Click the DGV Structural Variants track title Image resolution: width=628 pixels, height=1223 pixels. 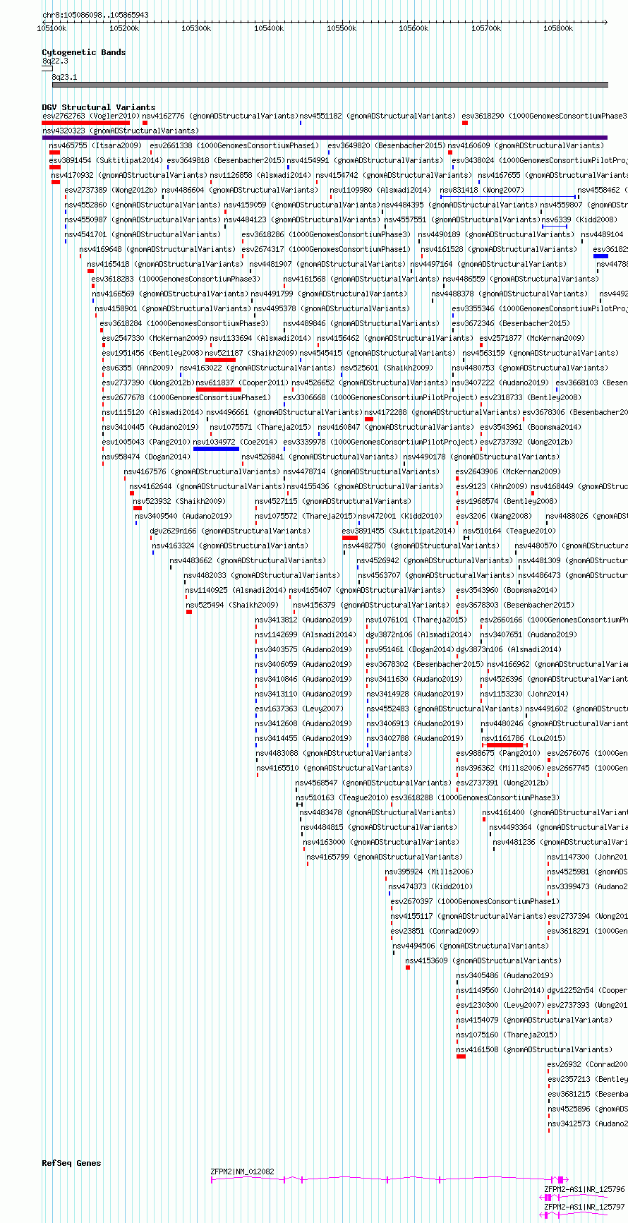point(99,107)
